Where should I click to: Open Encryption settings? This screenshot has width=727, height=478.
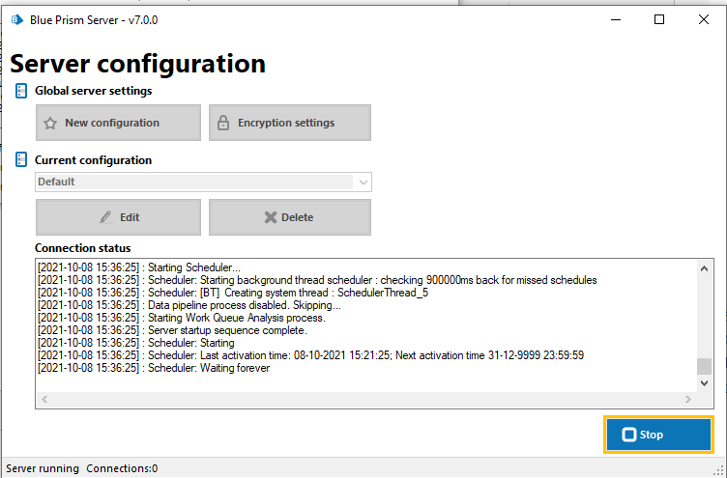[289, 123]
